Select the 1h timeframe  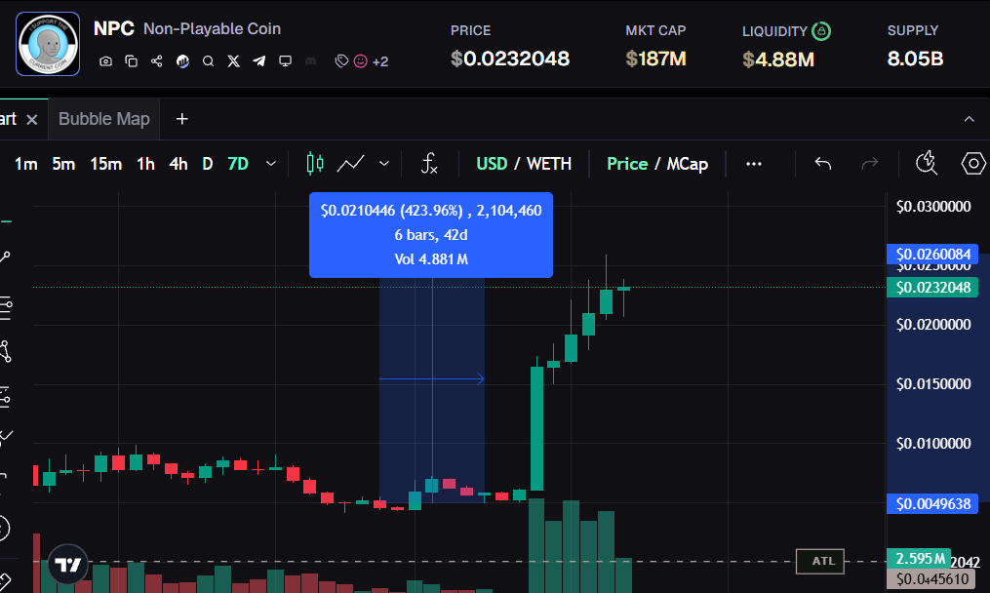click(x=146, y=164)
